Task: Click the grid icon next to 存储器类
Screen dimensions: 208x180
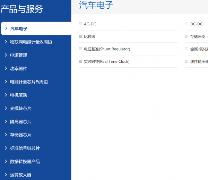Action: (x=187, y=37)
